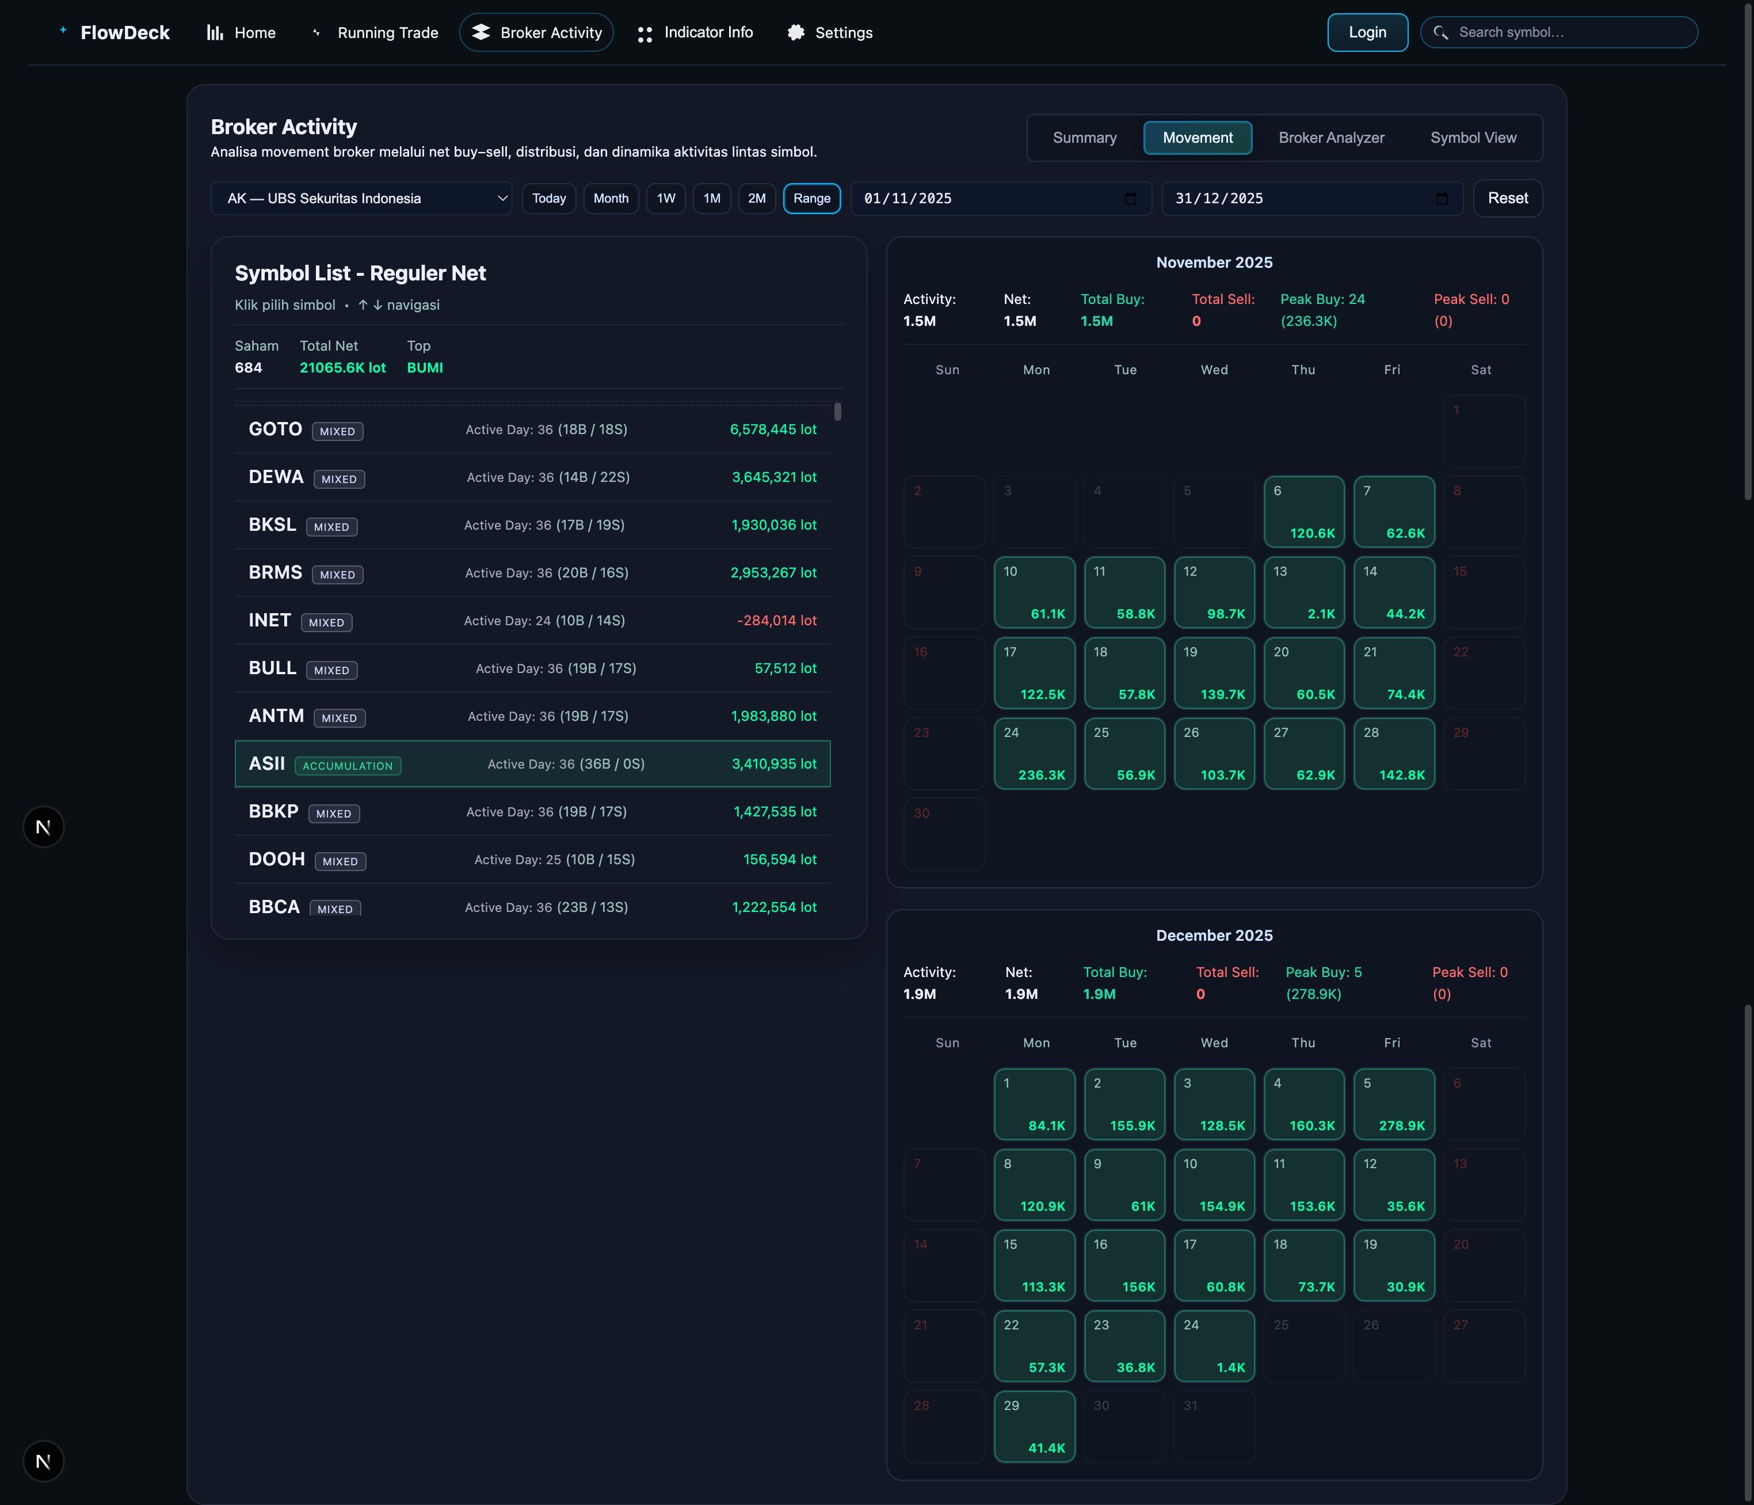
Task: Click the Home bar-chart icon
Action: [x=215, y=33]
